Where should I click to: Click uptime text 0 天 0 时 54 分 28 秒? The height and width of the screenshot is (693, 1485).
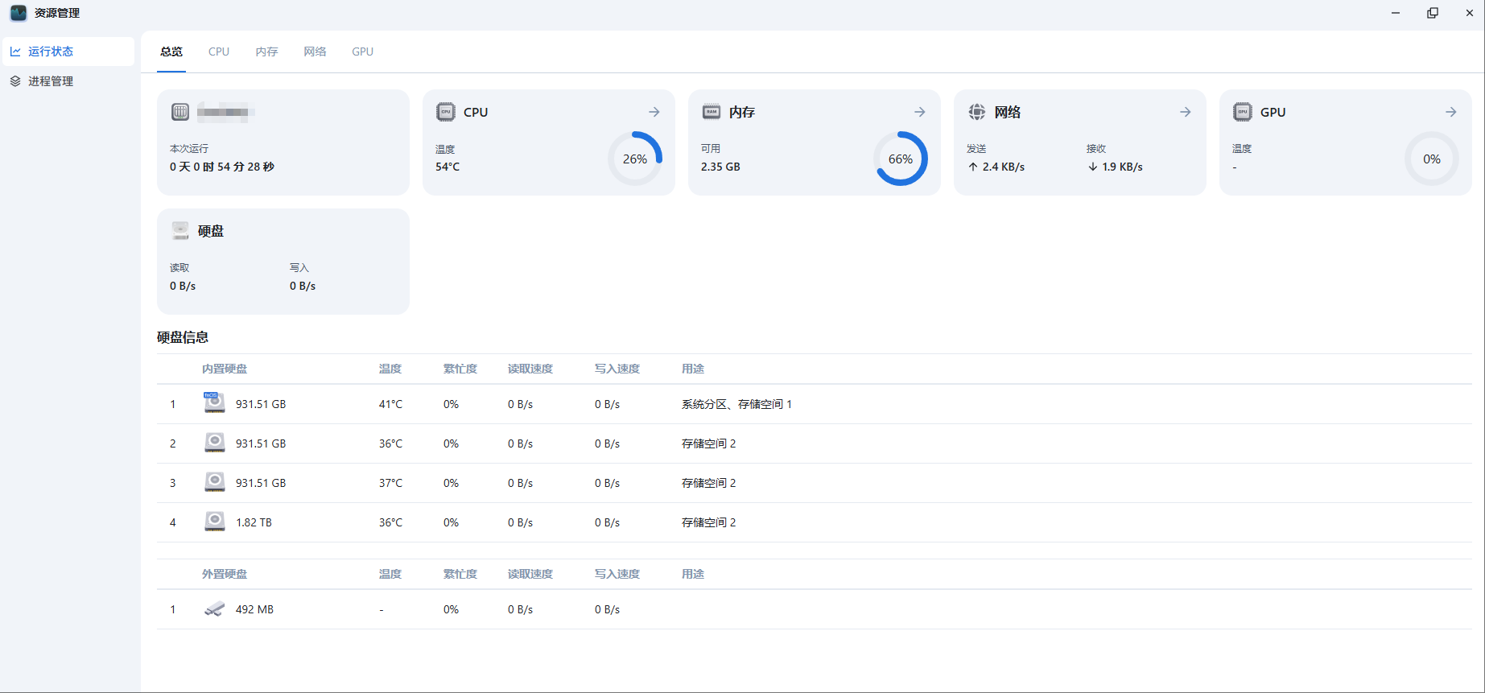(222, 167)
